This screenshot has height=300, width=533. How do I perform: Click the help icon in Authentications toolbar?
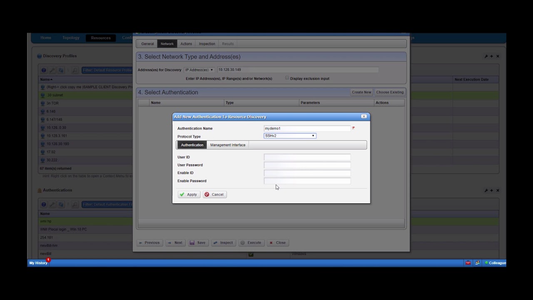[x=44, y=205]
